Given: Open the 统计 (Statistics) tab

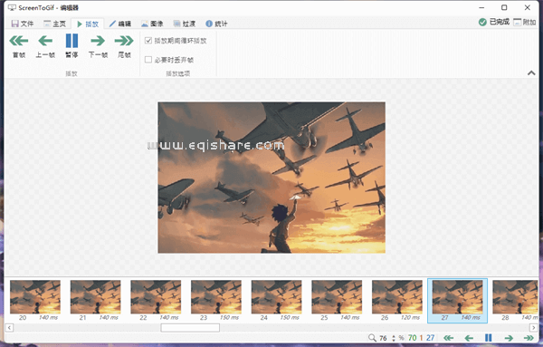Looking at the screenshot, I should click(216, 24).
